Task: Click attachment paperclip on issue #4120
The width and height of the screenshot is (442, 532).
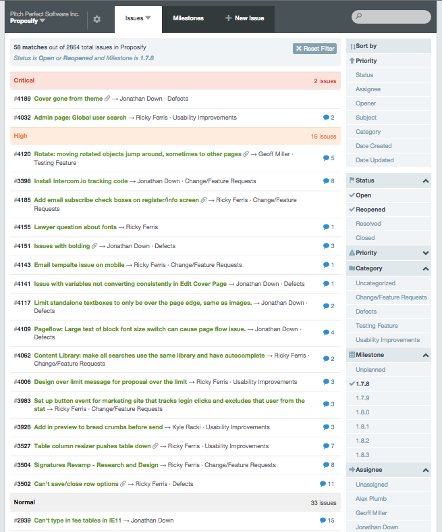Action: pos(246,154)
